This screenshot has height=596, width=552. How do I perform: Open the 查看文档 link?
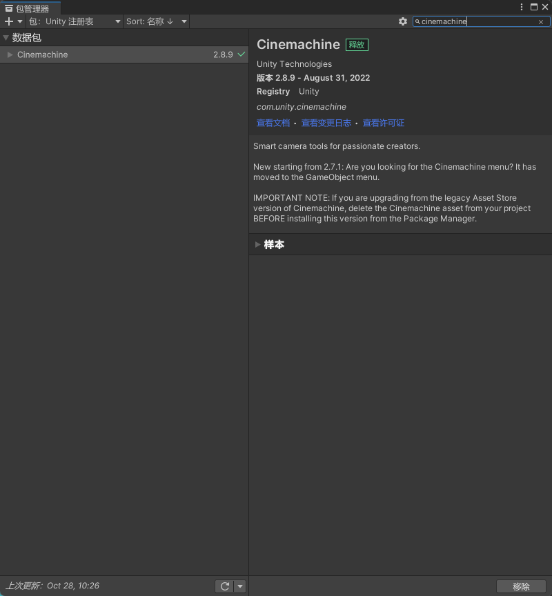pos(273,123)
